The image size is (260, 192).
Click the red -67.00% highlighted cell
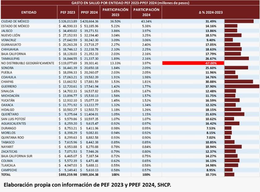[x=193, y=63]
